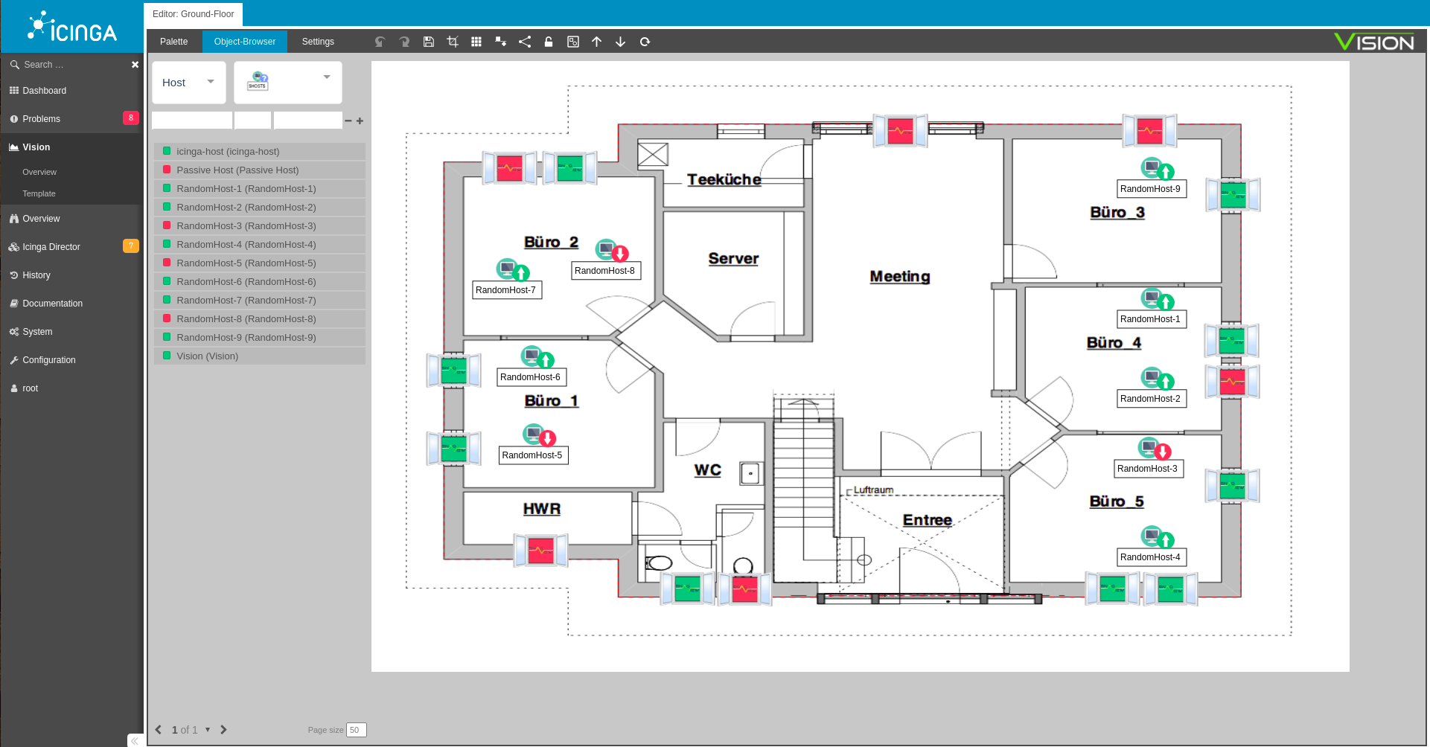
Task: Click the share icon in editor toolbar
Action: click(x=525, y=42)
